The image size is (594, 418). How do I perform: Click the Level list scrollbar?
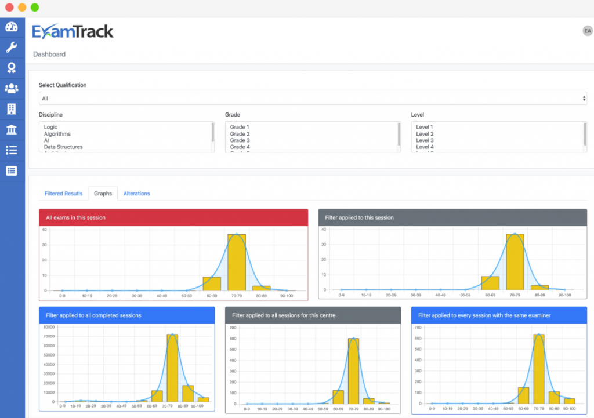click(585, 134)
